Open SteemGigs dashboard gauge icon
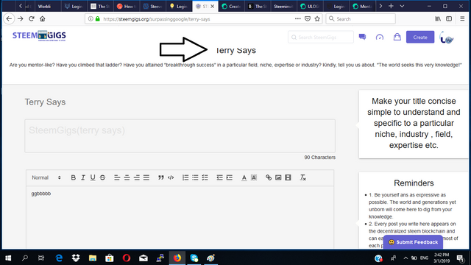 click(380, 37)
